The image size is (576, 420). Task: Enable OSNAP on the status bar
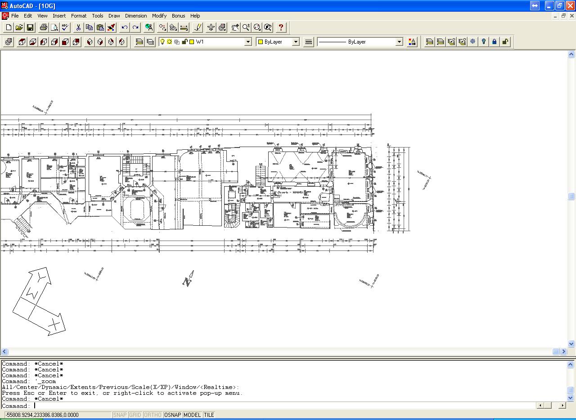pyautogui.click(x=173, y=415)
